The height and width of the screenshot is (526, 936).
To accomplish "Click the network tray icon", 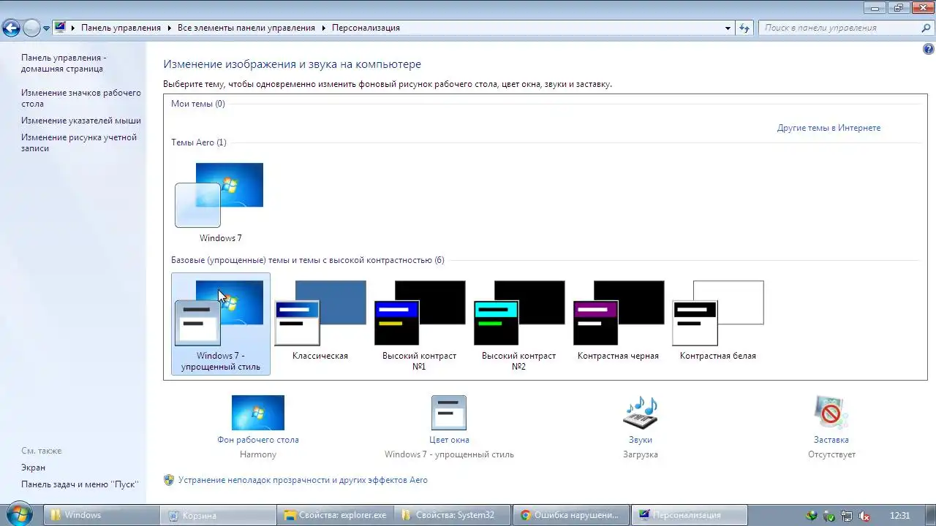I will pyautogui.click(x=847, y=516).
